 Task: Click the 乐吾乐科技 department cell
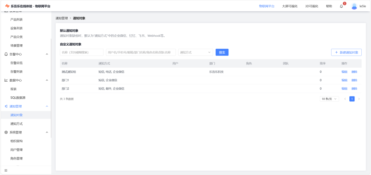(x=216, y=72)
